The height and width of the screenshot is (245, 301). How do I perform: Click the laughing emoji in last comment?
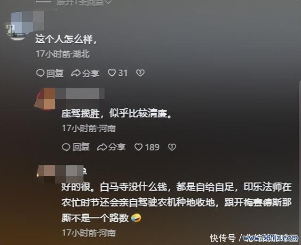coord(136,218)
